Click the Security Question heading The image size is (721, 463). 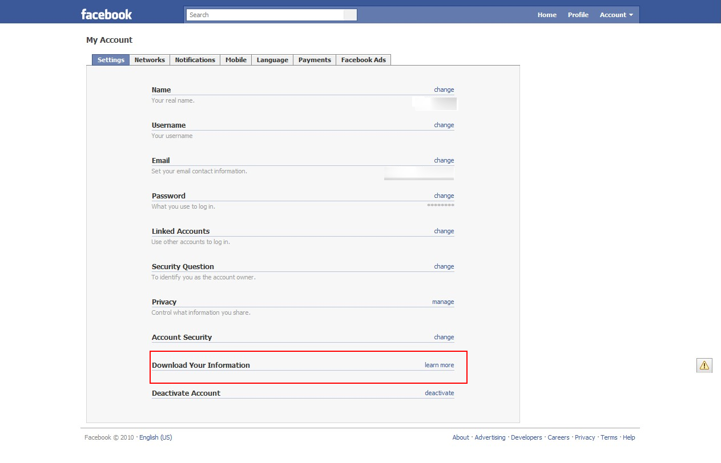183,267
